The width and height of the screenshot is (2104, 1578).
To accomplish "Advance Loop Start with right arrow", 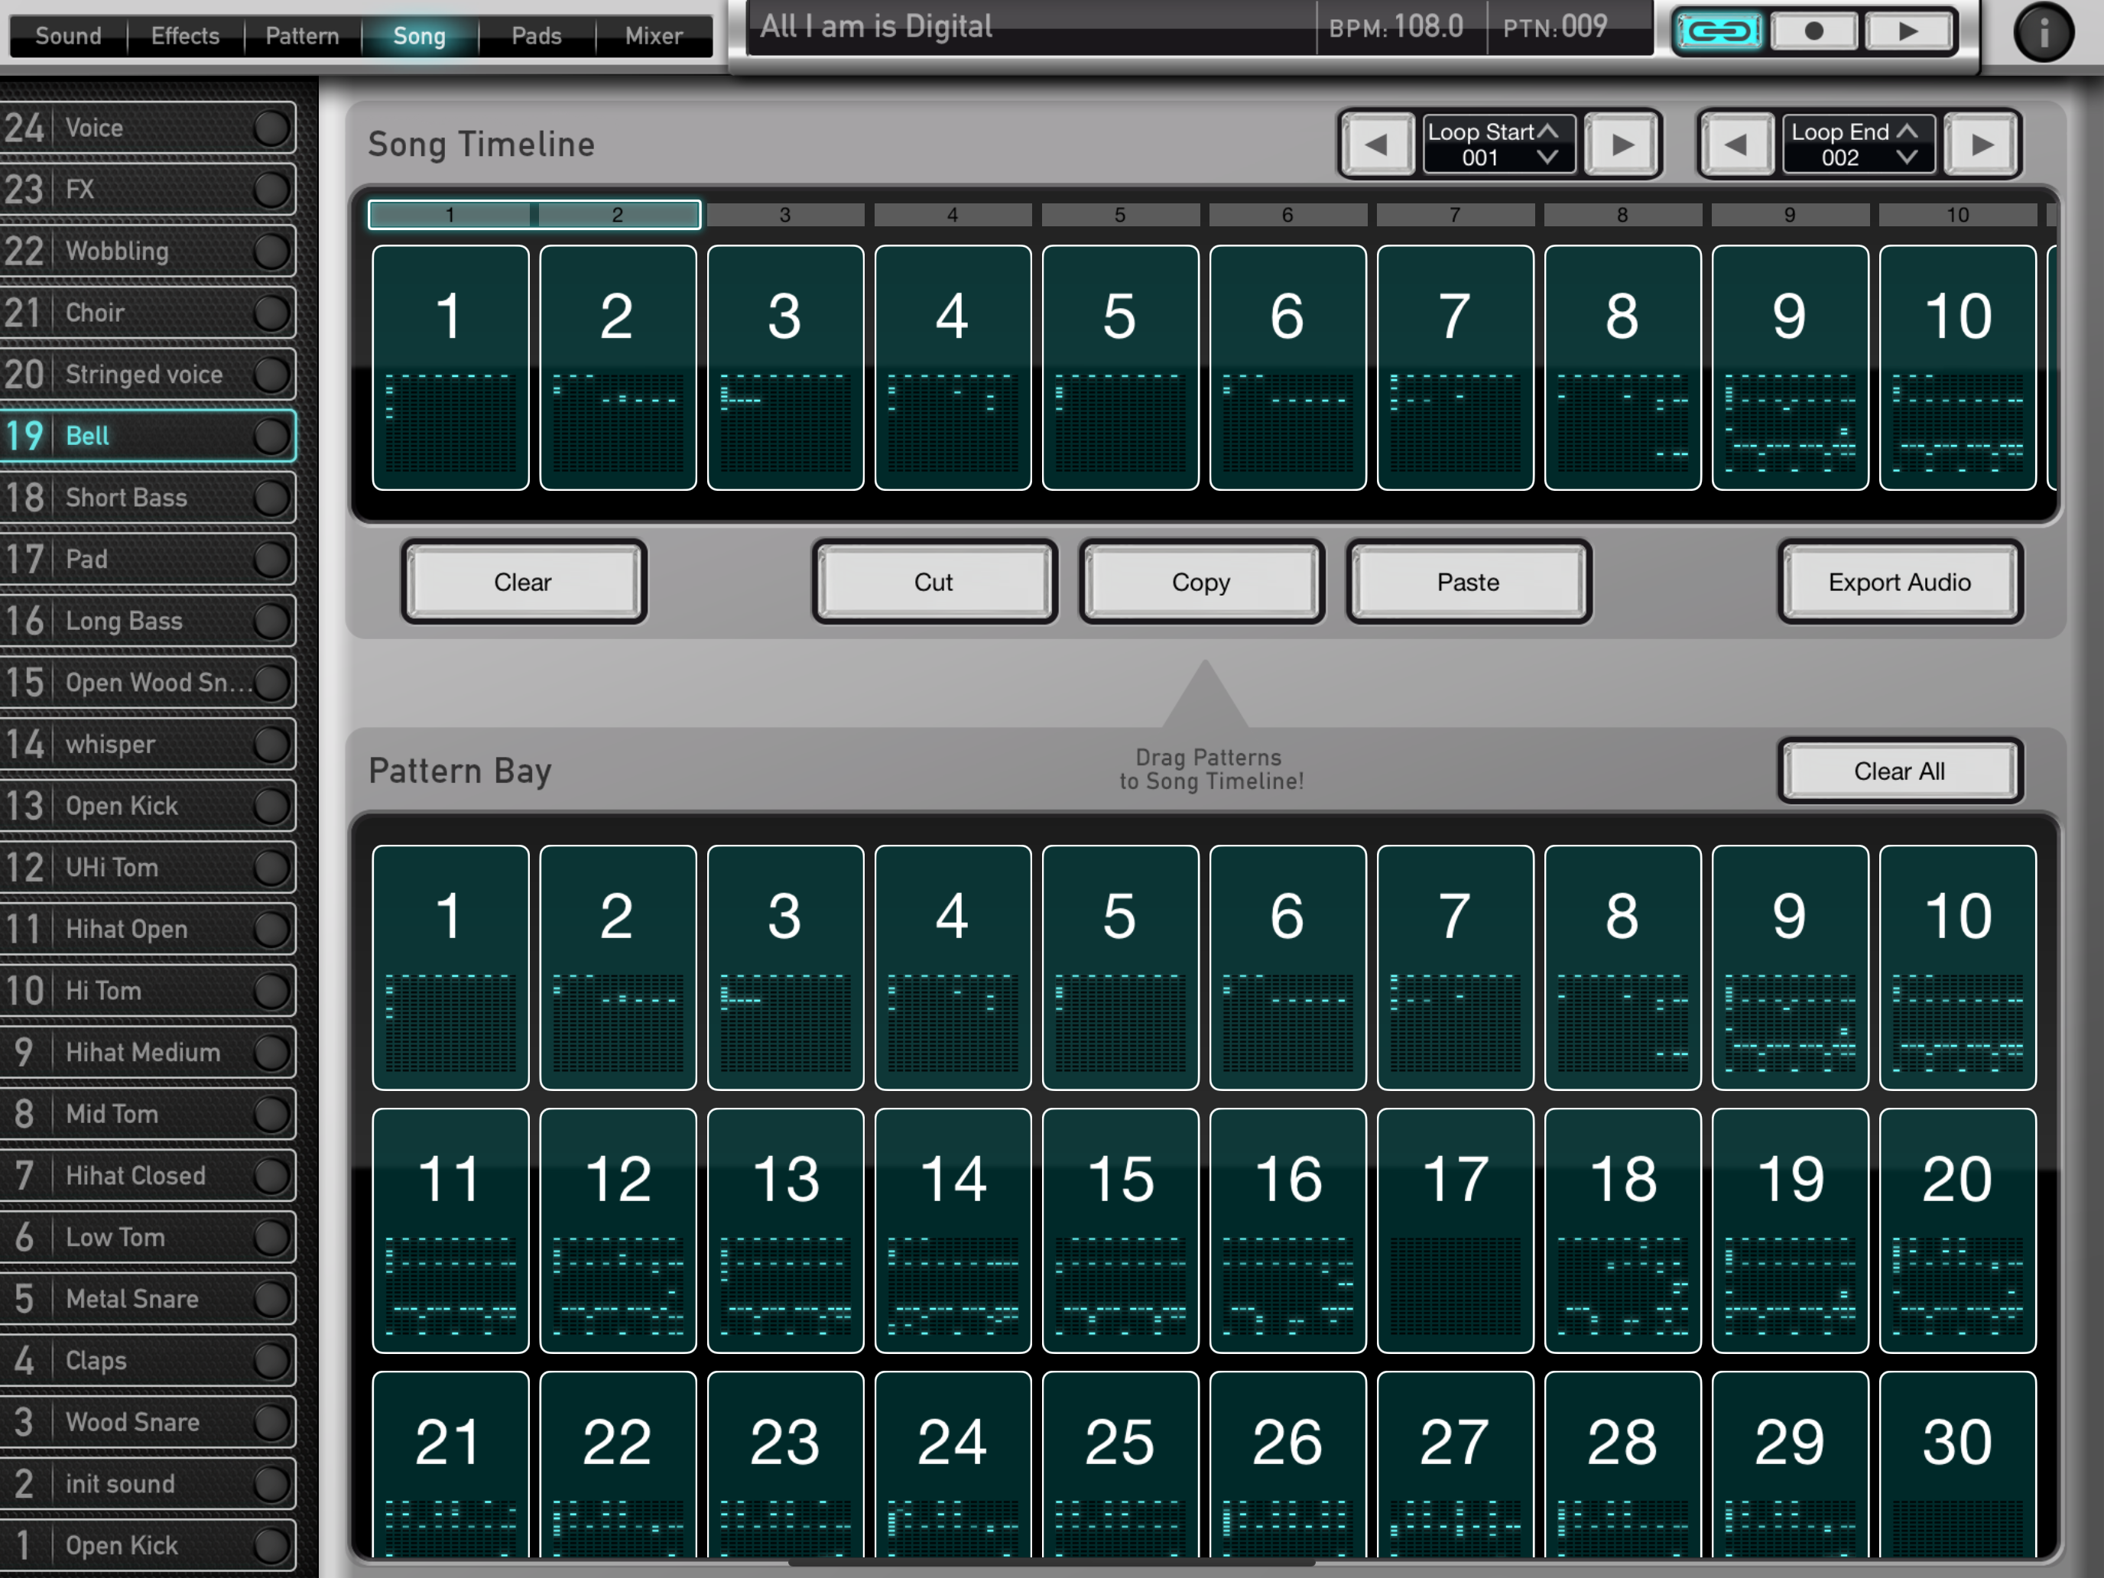I will (x=1622, y=144).
